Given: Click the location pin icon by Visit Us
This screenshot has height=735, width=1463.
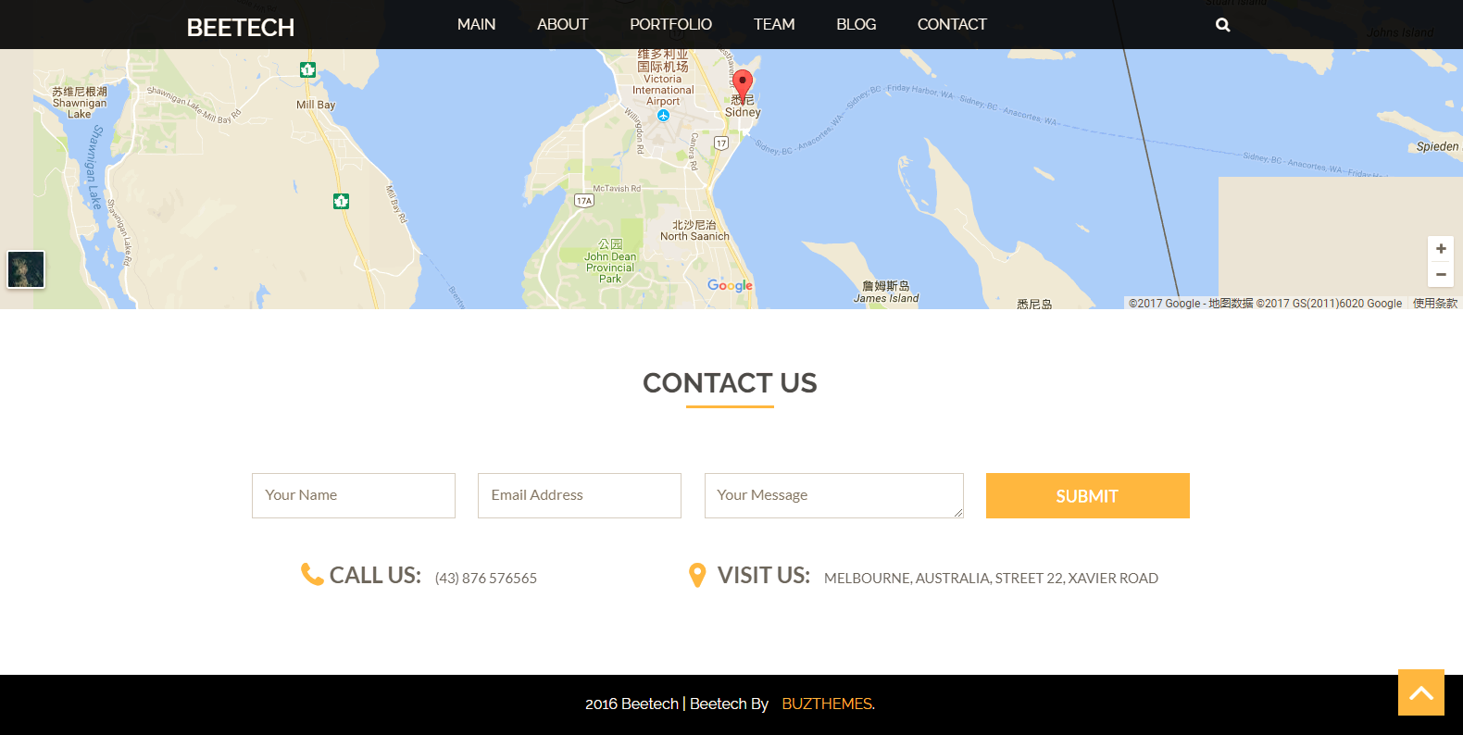Looking at the screenshot, I should (697, 576).
